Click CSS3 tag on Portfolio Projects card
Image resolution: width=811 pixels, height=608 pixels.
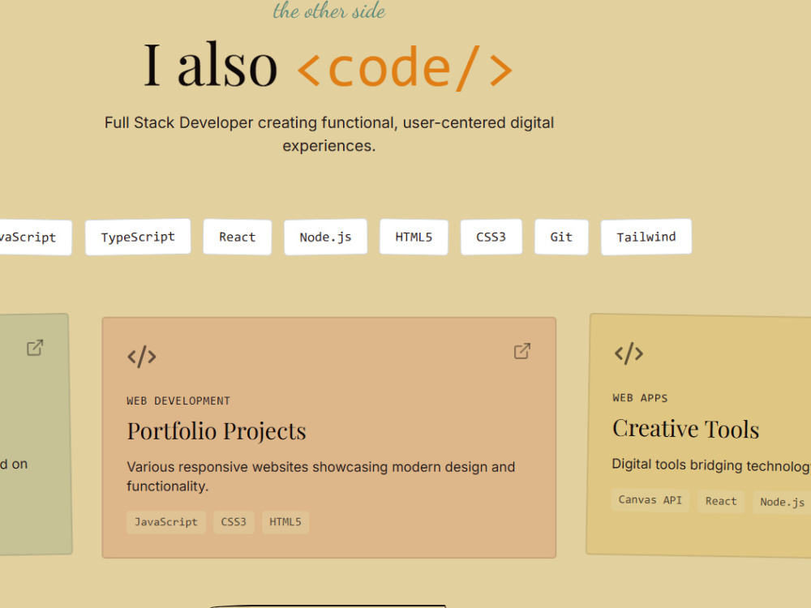(x=234, y=522)
